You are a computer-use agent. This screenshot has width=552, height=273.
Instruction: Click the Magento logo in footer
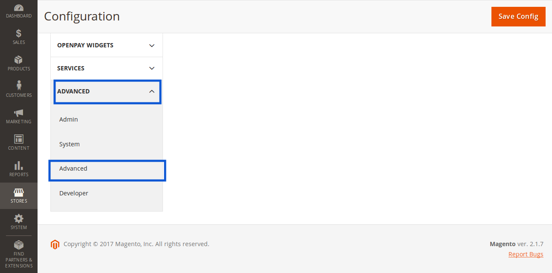point(55,244)
